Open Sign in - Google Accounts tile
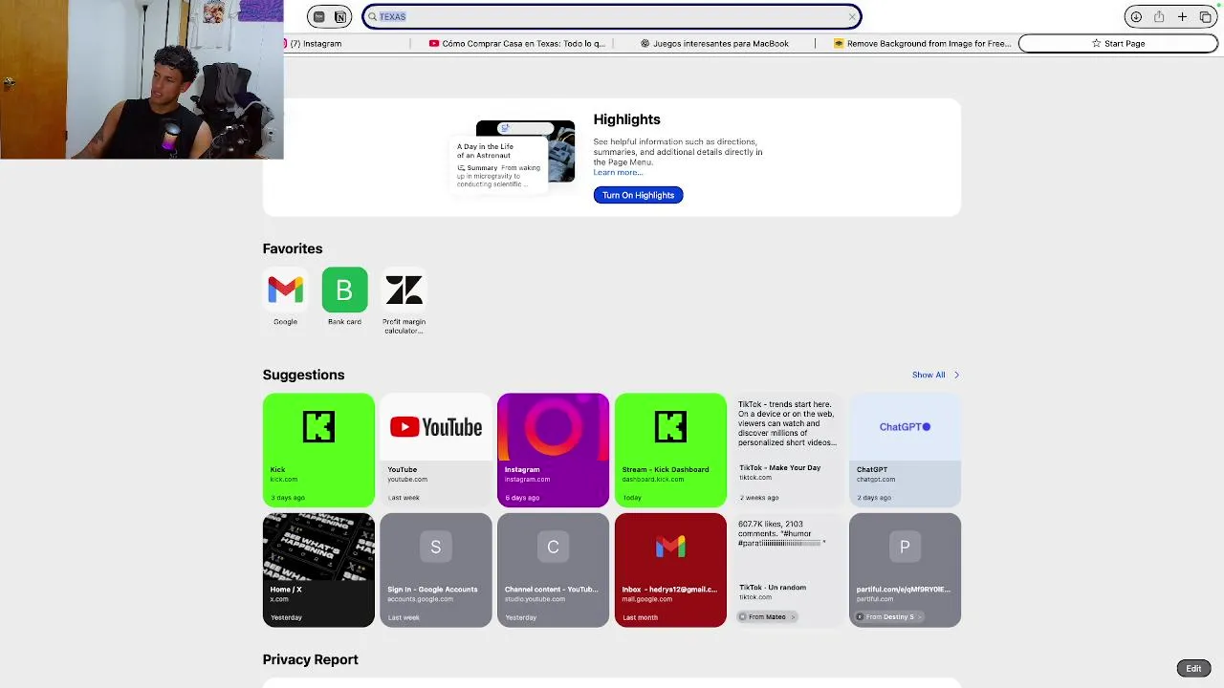 coord(435,570)
